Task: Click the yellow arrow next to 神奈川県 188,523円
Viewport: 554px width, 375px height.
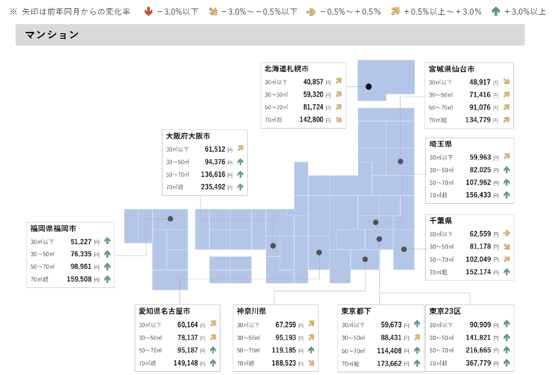Action: coord(311,363)
